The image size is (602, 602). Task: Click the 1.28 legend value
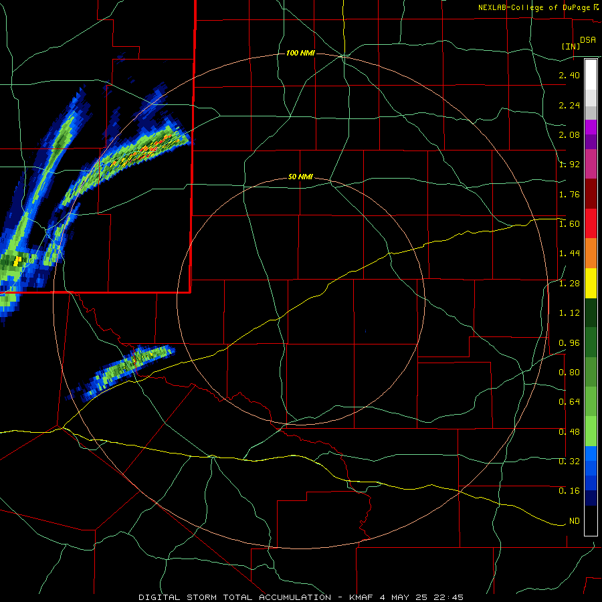569,284
